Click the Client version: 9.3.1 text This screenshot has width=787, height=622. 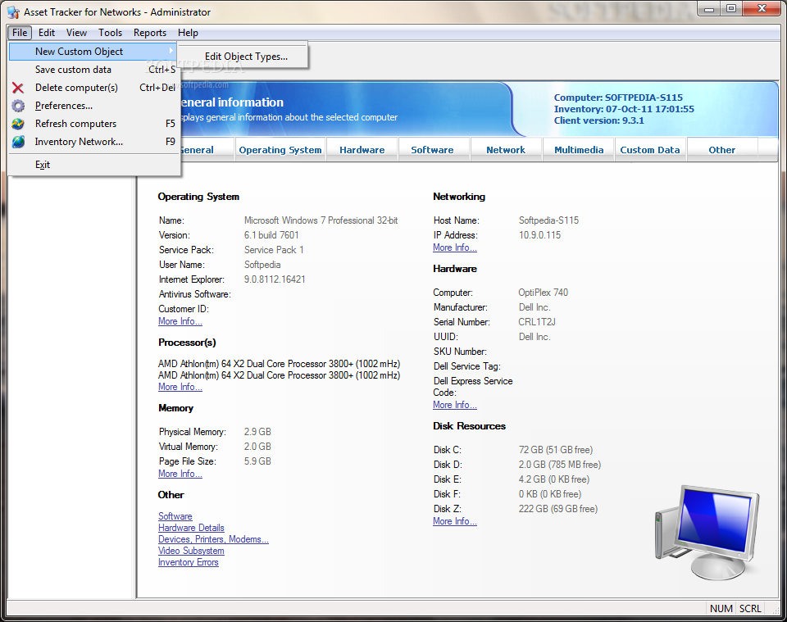click(x=598, y=121)
